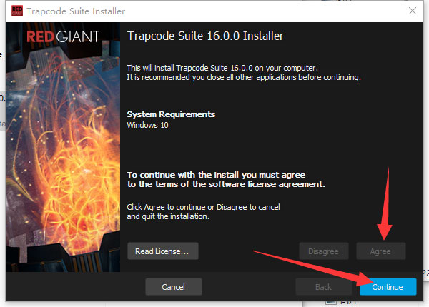This screenshot has width=429, height=307.
Task: Click the 'Trapcode Suite Installer' title text
Action: point(76,11)
